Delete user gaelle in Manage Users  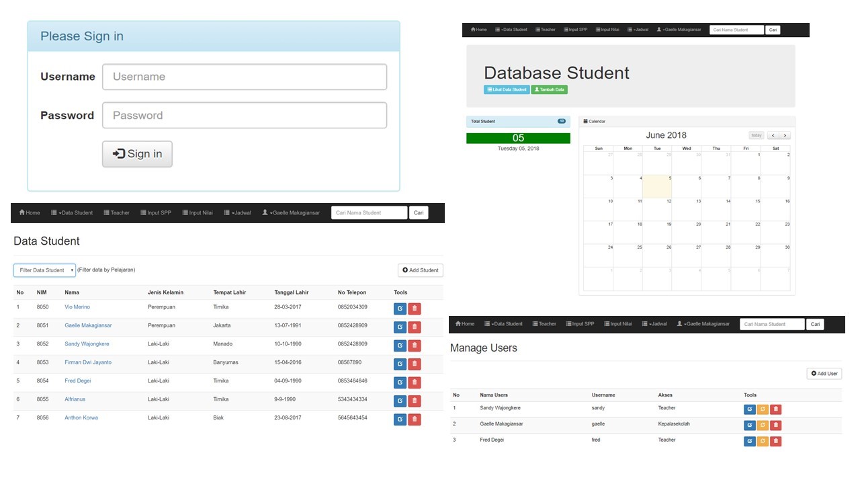(776, 426)
